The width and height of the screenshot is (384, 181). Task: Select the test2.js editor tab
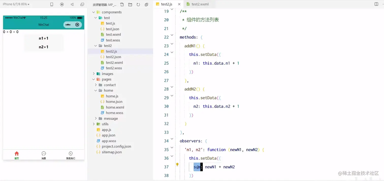164,4
